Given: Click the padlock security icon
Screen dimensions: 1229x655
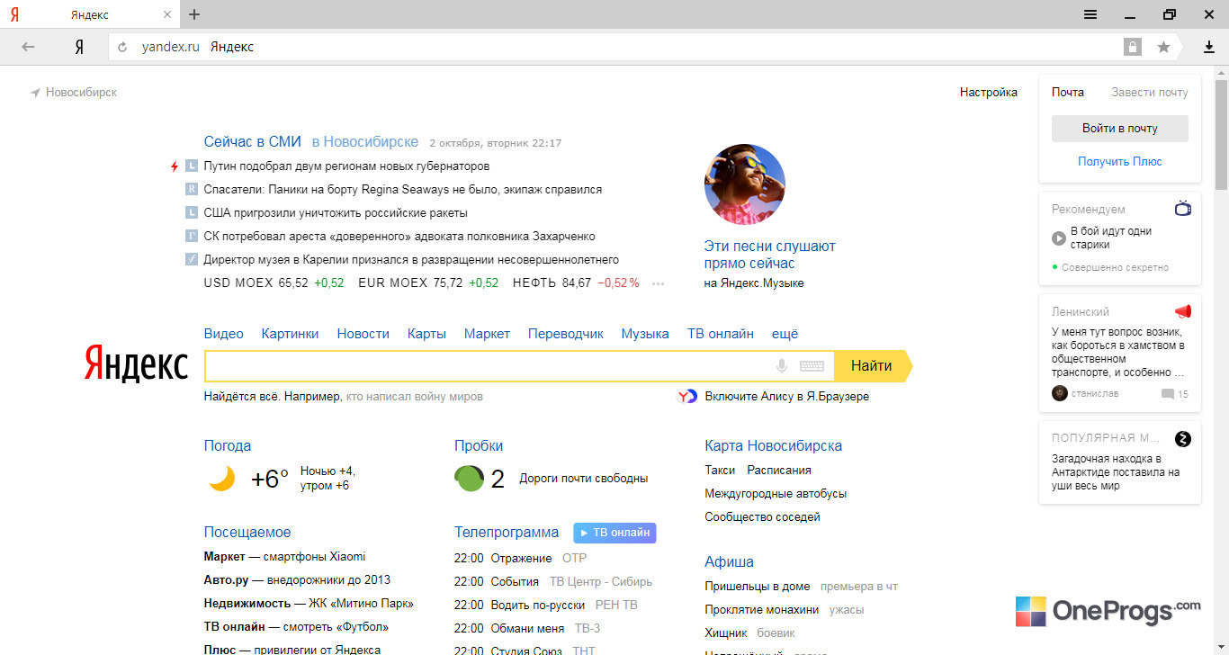Looking at the screenshot, I should pyautogui.click(x=1132, y=47).
